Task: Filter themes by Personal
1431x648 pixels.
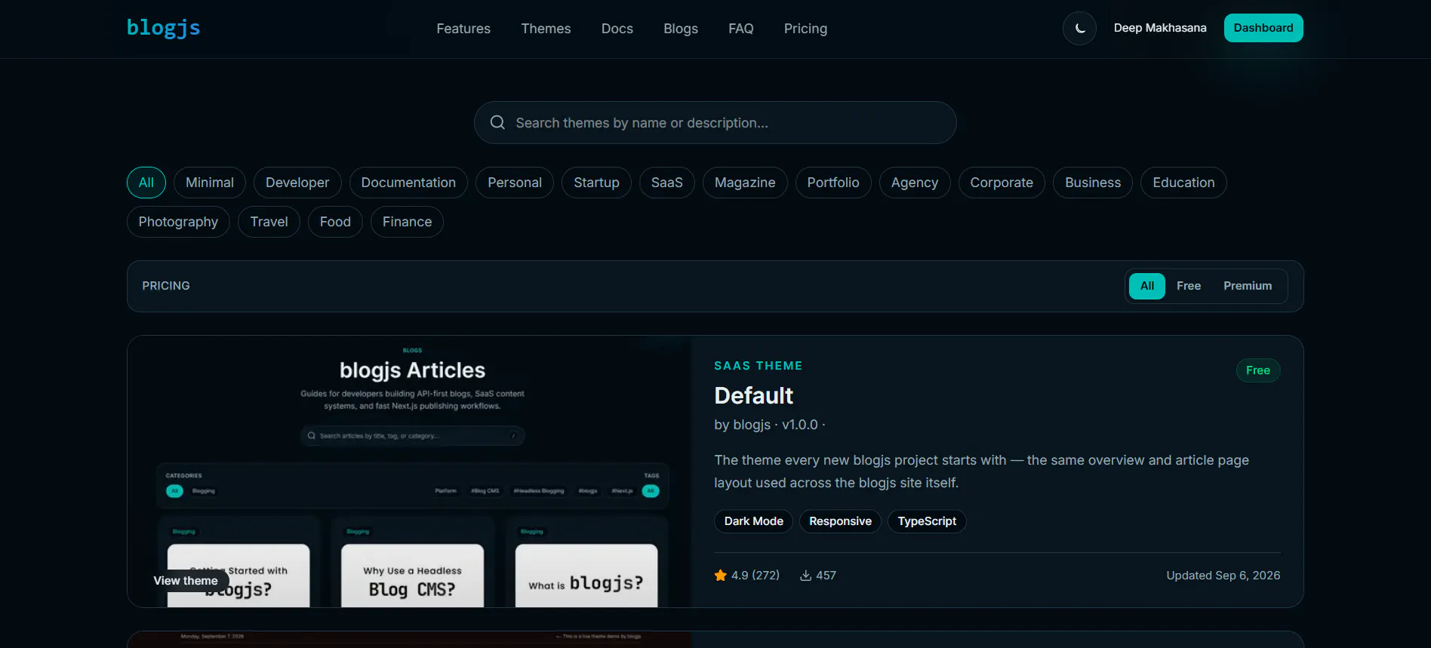Action: coord(515,183)
